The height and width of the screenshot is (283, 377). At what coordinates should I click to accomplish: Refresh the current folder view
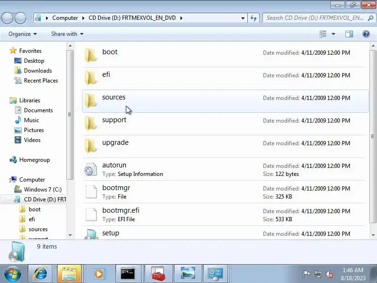[254, 18]
